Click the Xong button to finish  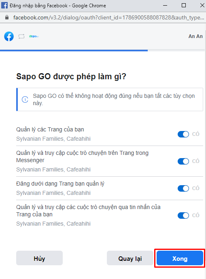tap(180, 258)
